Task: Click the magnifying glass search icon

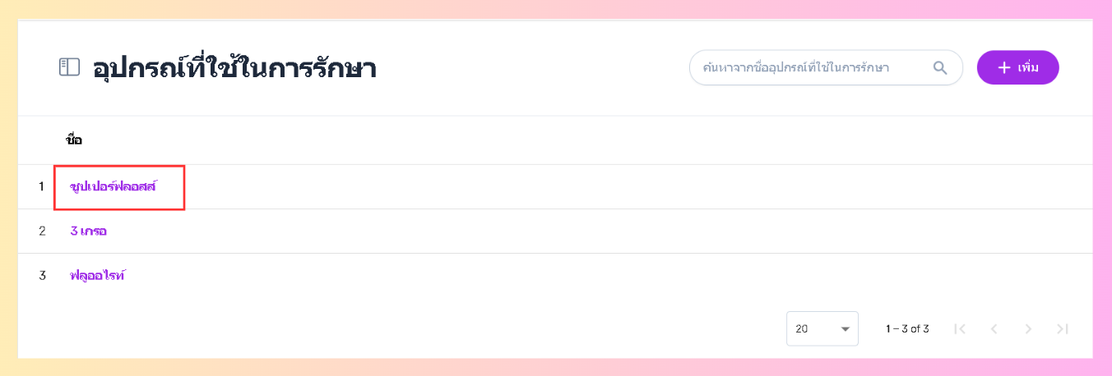Action: (x=940, y=67)
